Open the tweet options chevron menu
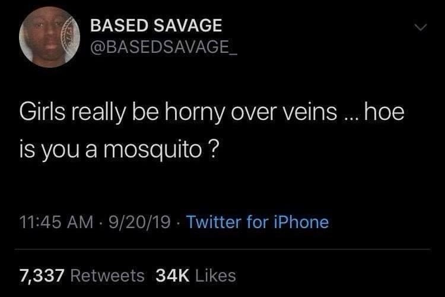445x297 pixels. tap(420, 29)
